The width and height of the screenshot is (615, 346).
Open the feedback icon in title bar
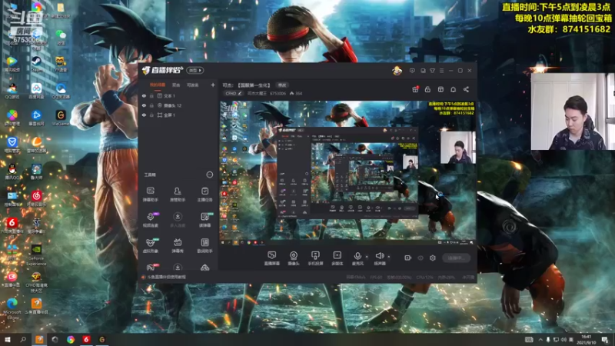[x=423, y=71]
